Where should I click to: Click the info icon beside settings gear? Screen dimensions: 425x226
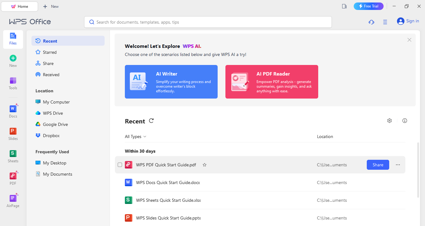tap(405, 121)
